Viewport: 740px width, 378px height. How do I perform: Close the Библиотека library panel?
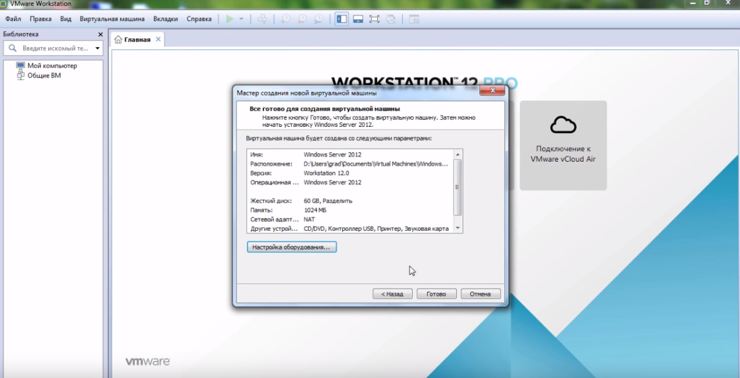100,34
